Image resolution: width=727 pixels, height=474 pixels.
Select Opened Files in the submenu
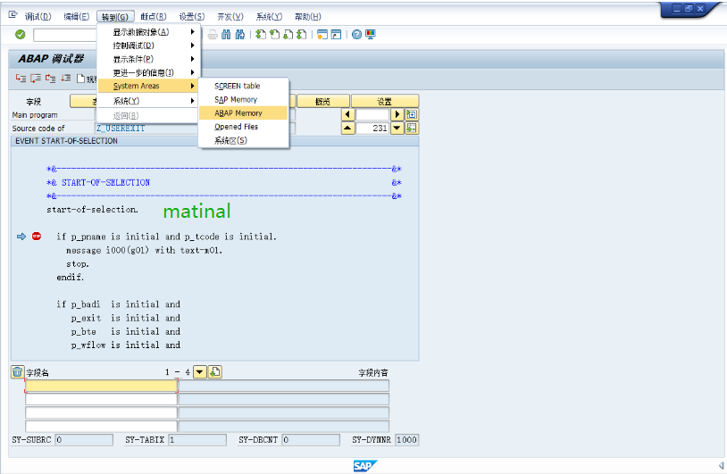(x=244, y=127)
